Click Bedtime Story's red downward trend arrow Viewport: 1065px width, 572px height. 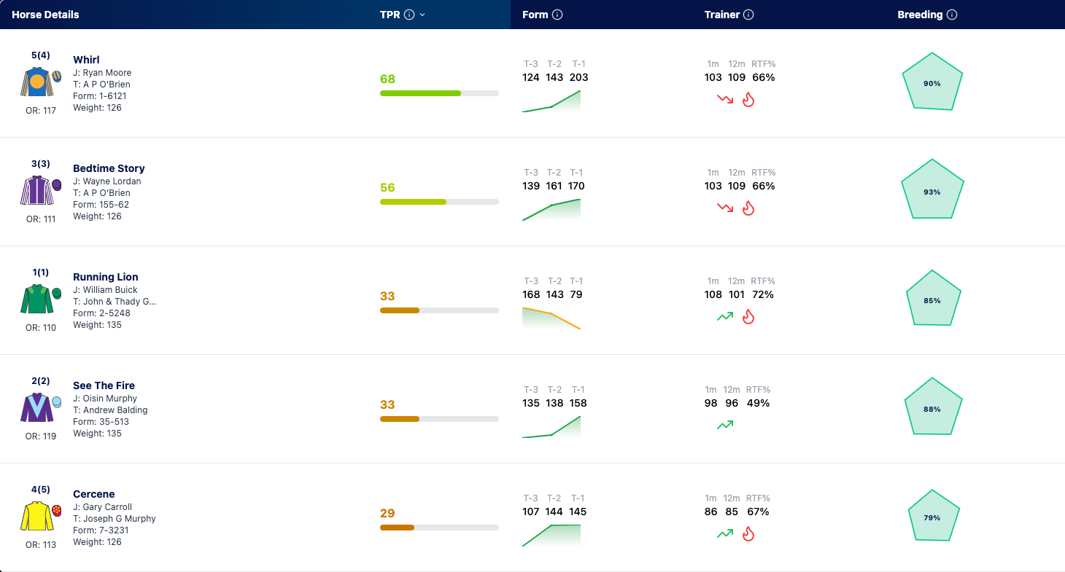[x=725, y=208]
